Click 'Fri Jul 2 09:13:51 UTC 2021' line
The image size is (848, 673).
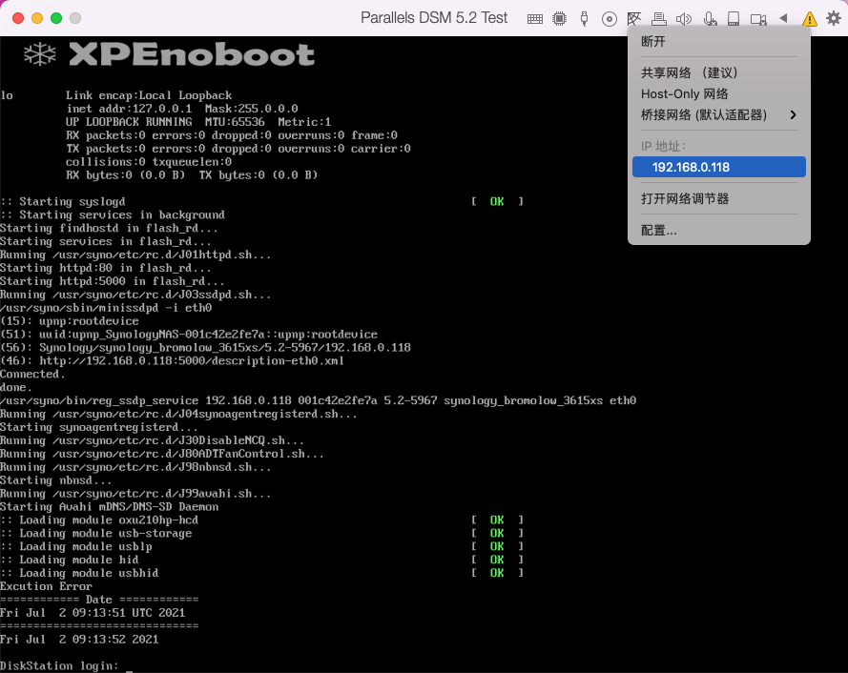tap(93, 613)
